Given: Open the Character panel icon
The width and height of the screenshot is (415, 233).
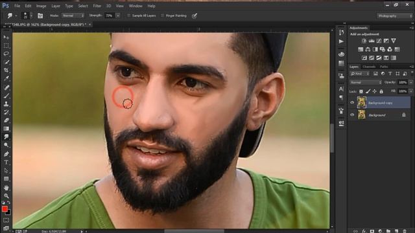Looking at the screenshot, I should point(341,89).
